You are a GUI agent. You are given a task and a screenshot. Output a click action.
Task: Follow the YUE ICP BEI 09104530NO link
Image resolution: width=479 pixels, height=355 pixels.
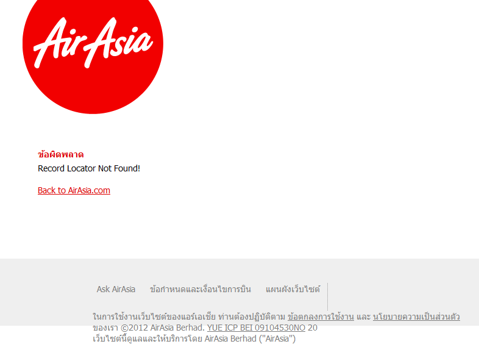[256, 328]
